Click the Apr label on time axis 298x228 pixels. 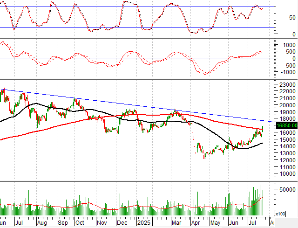pyautogui.click(x=196, y=223)
